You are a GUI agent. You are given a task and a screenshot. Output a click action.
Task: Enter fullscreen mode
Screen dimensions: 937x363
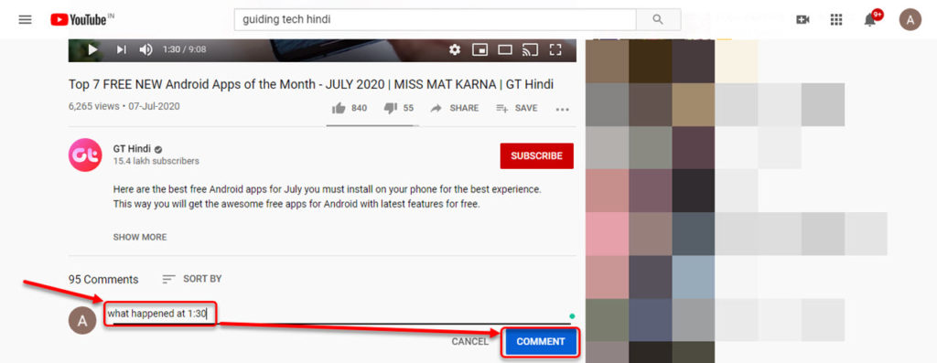[x=555, y=49]
